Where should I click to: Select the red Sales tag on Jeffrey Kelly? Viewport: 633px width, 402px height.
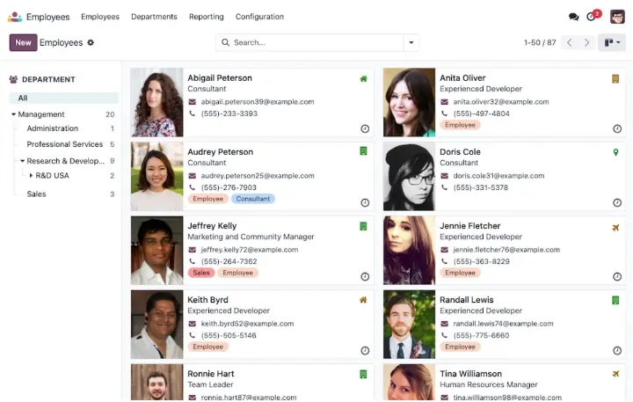coord(201,273)
